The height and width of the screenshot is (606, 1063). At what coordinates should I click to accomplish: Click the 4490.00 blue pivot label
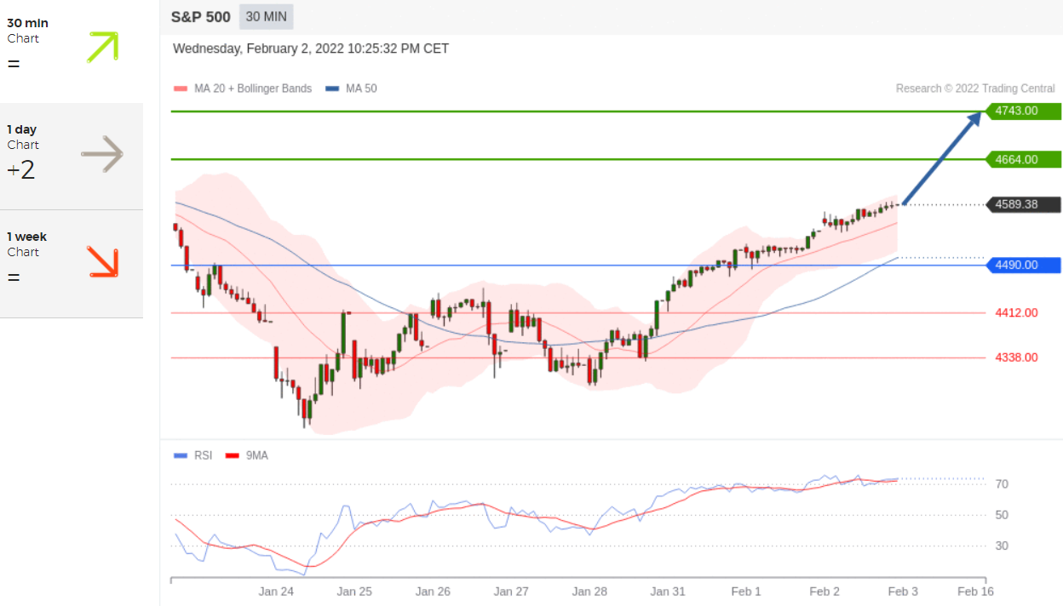point(1022,266)
